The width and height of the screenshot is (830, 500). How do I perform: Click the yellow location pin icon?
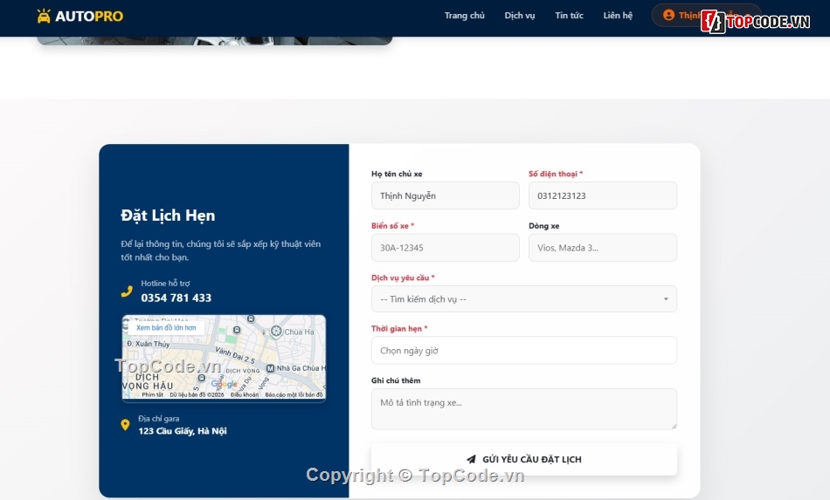pos(126,425)
